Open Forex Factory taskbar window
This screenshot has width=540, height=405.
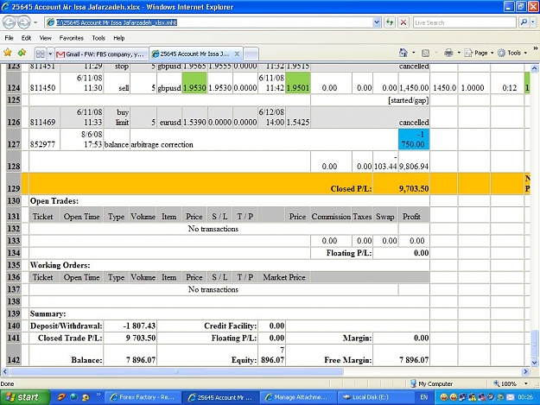[143, 397]
